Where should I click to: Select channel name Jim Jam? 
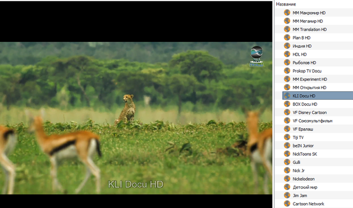pyautogui.click(x=300, y=196)
